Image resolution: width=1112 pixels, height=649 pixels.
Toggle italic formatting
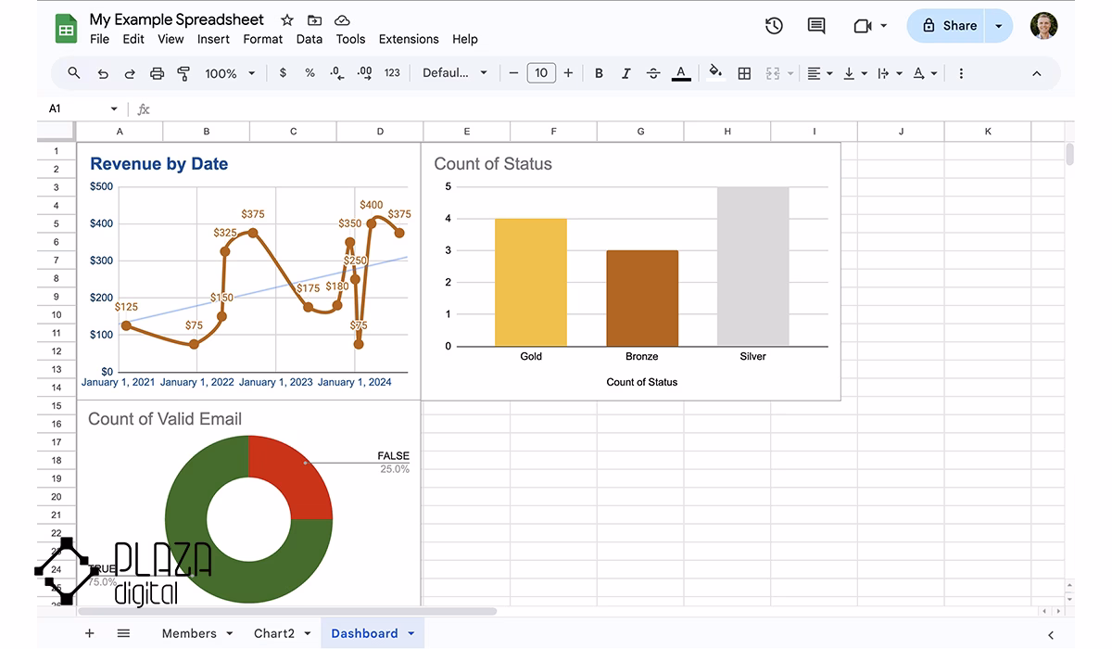(626, 73)
